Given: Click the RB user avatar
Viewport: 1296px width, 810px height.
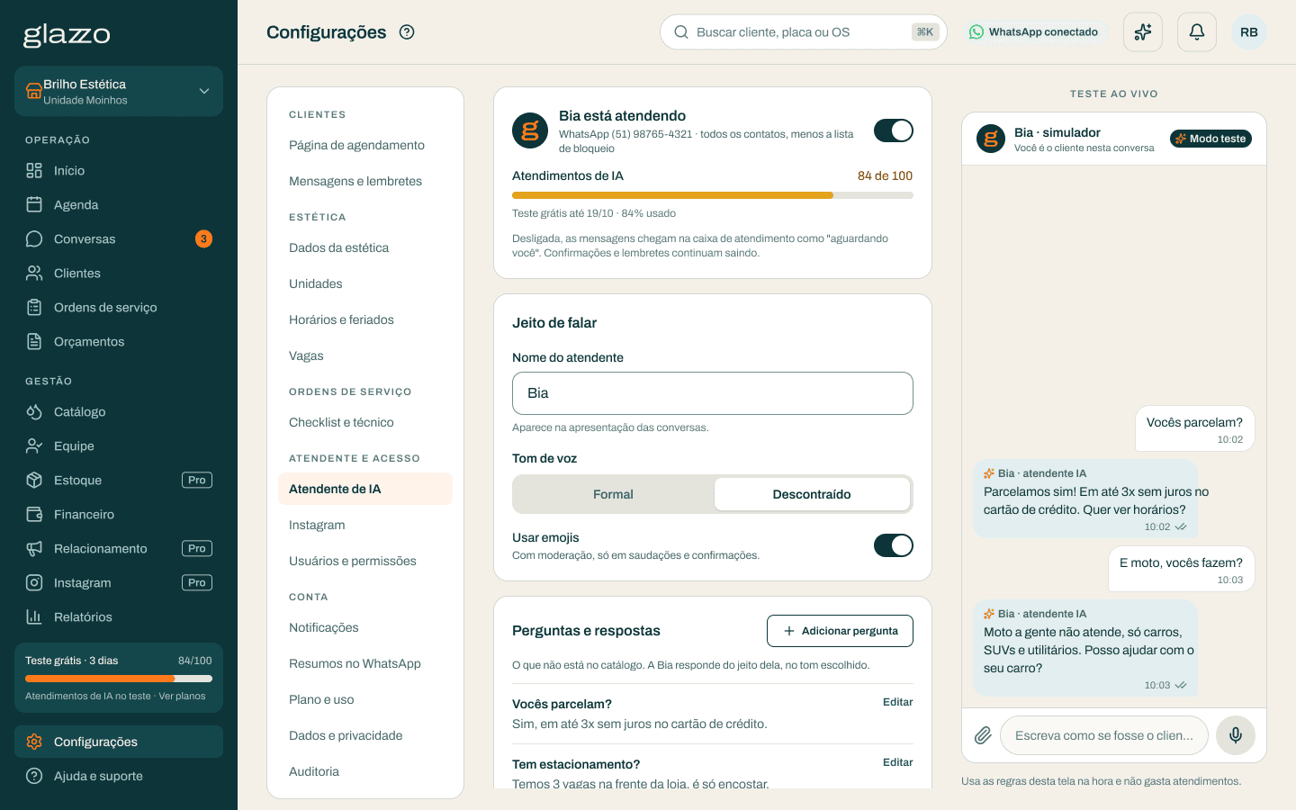Looking at the screenshot, I should pyautogui.click(x=1249, y=32).
